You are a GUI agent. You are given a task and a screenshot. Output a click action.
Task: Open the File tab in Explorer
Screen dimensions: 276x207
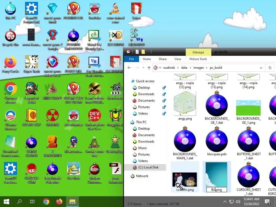(132, 59)
